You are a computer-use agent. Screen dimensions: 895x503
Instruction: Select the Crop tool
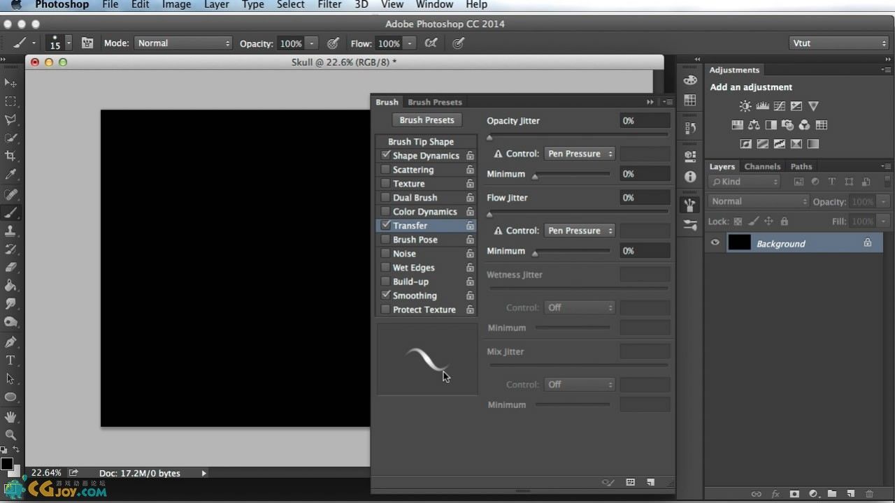pos(10,156)
